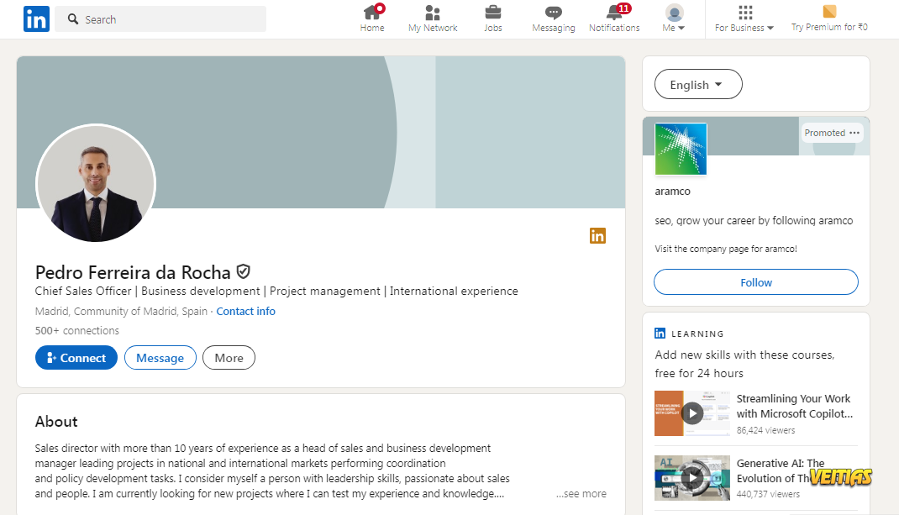Click the verification shield badge icon

(x=243, y=271)
